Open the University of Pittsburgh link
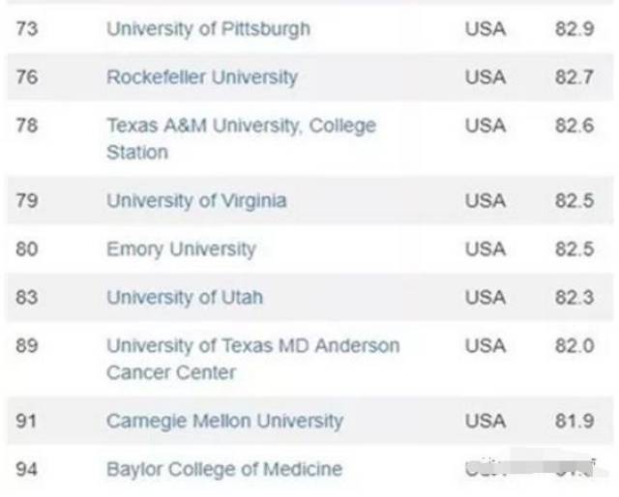619x497 pixels. click(208, 28)
